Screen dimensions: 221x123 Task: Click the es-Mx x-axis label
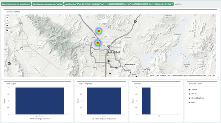(x=104, y=116)
